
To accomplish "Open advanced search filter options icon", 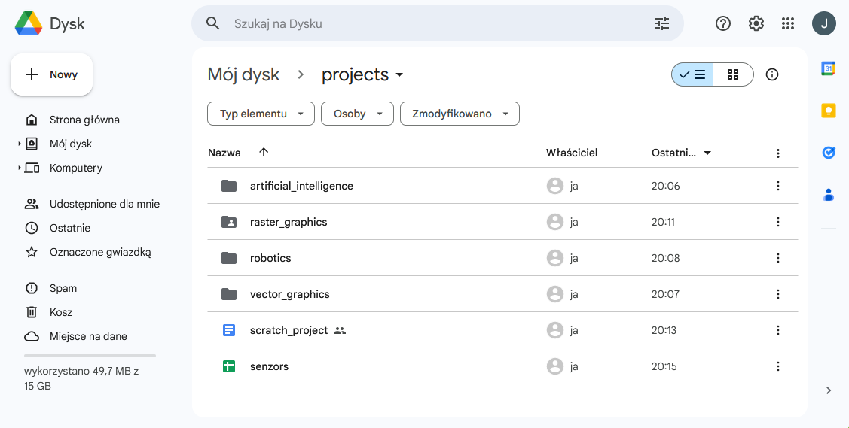I will point(661,23).
